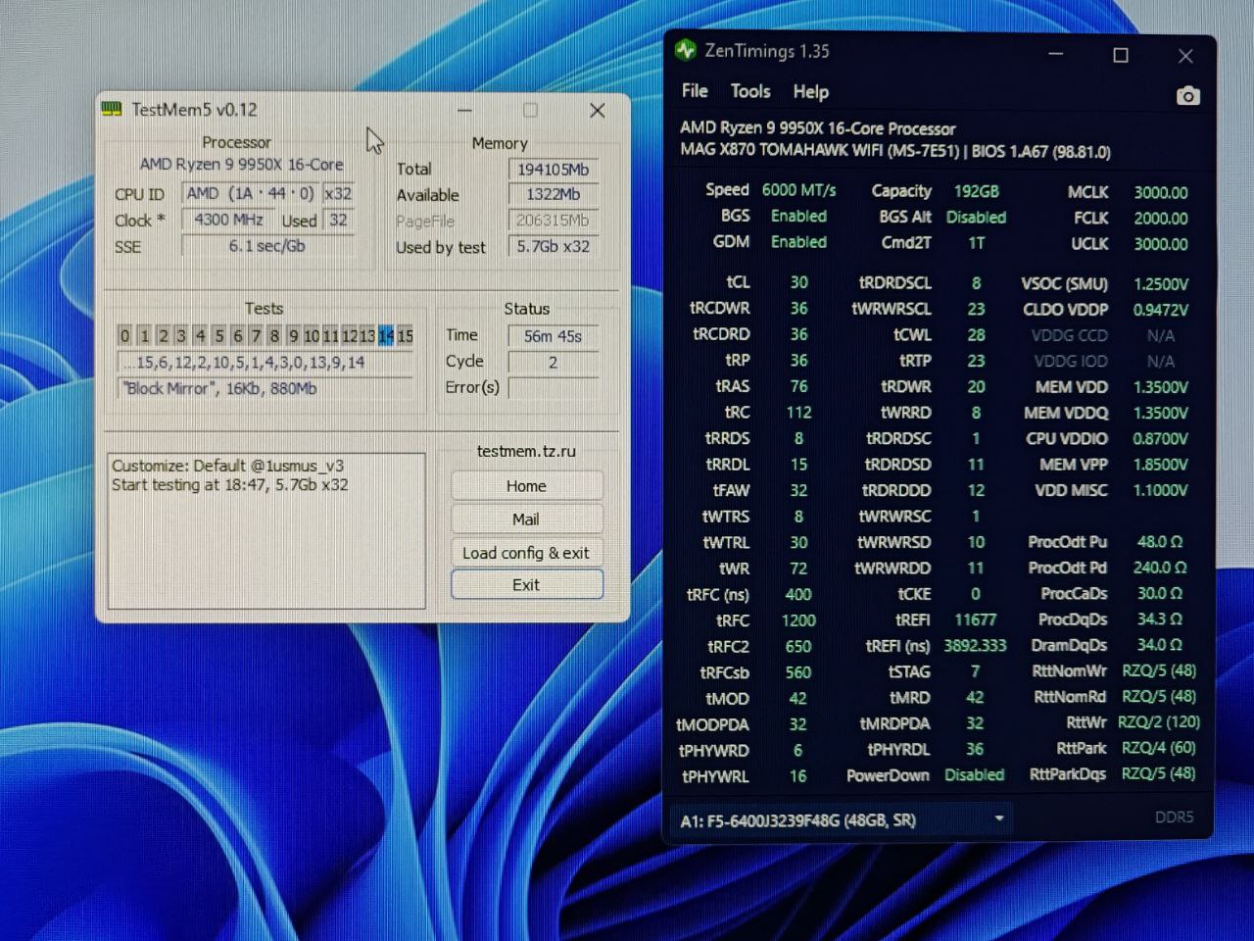Click the Speed value "6000 MT/s"
The width and height of the screenshot is (1254, 941).
799,190
